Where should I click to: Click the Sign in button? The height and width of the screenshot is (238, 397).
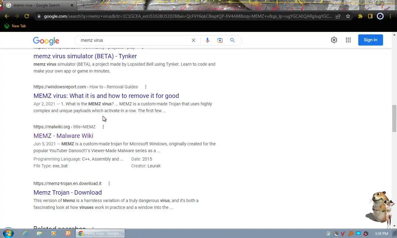[x=370, y=40]
